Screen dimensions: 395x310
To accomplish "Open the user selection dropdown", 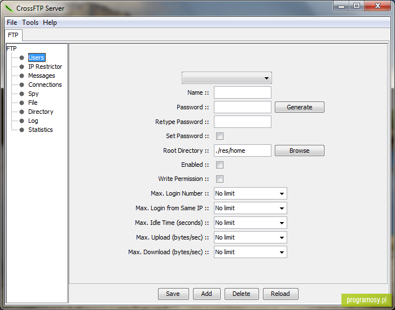I will pos(227,78).
